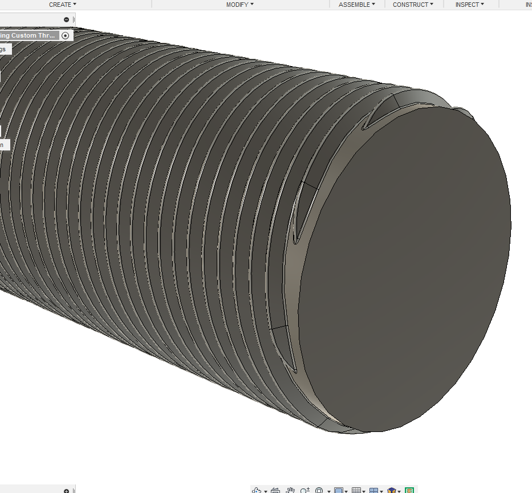The width and height of the screenshot is (532, 493).
Task: Click the Grid and Snaps icon
Action: [x=356, y=490]
